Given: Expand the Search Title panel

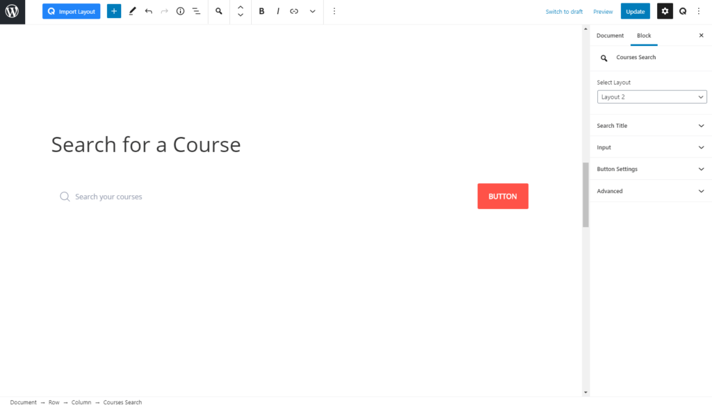Looking at the screenshot, I should click(651, 126).
